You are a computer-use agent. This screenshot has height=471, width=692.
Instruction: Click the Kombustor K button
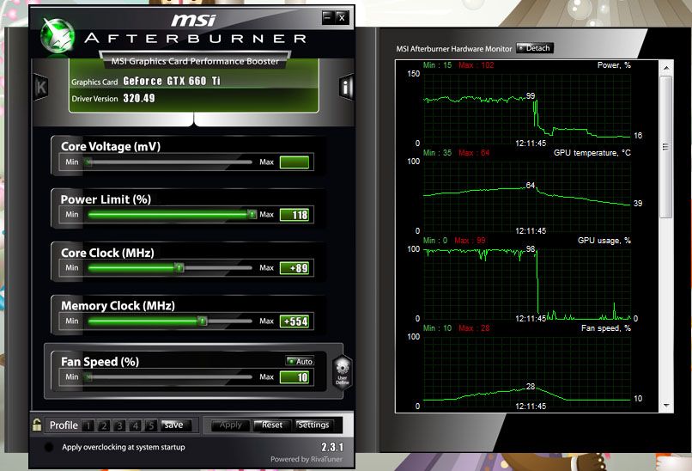pos(40,87)
